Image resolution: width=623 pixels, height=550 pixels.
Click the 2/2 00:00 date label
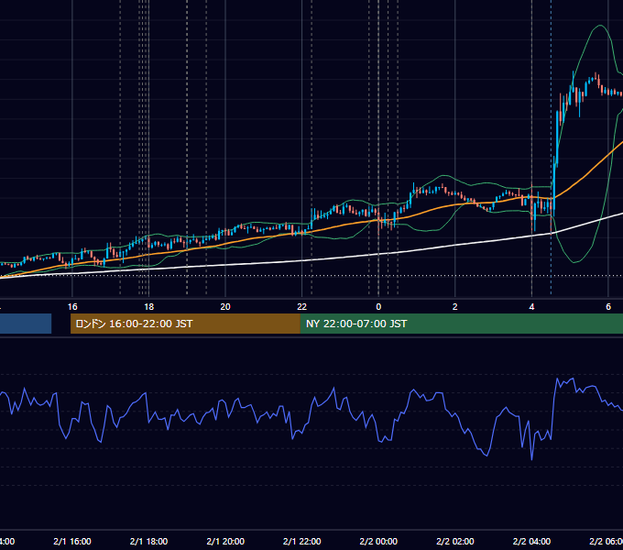tap(378, 541)
